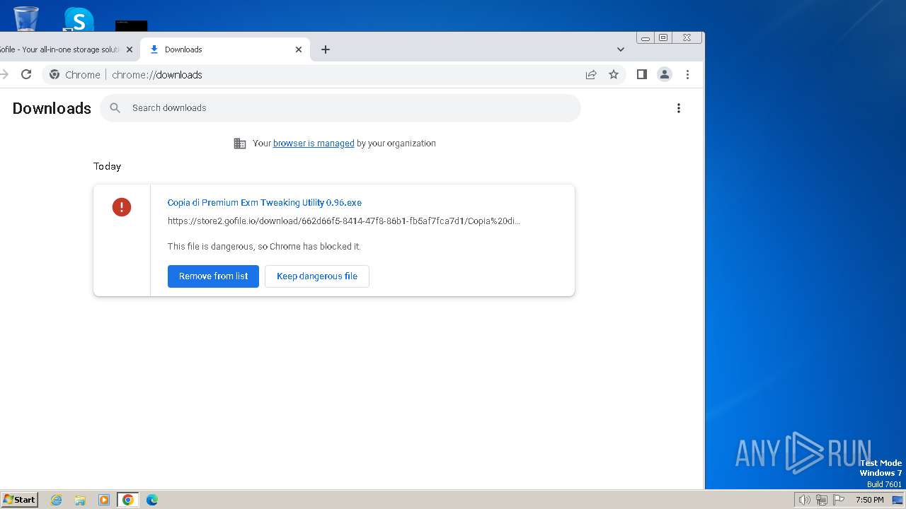Click Remove from list button

[x=213, y=276]
